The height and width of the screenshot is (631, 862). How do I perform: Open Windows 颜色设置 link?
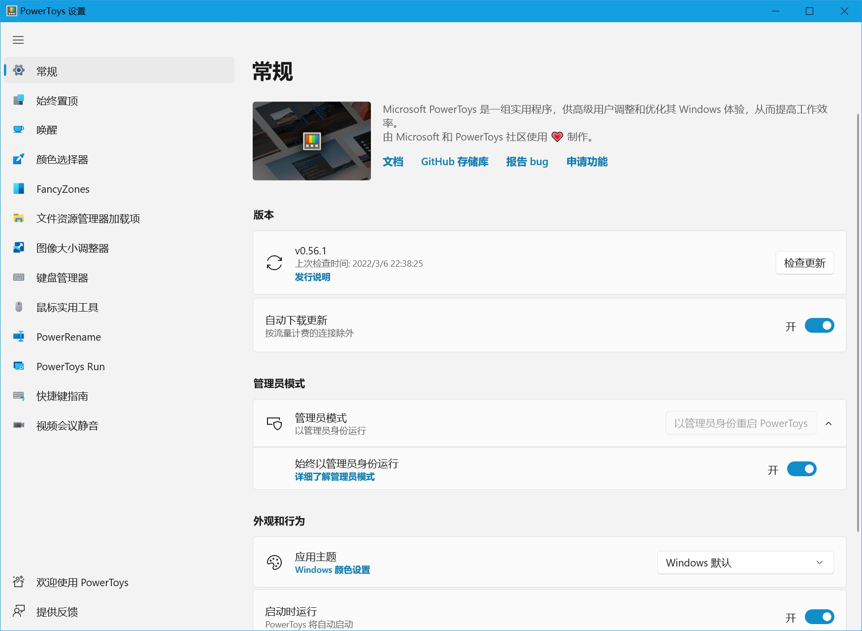click(x=332, y=570)
